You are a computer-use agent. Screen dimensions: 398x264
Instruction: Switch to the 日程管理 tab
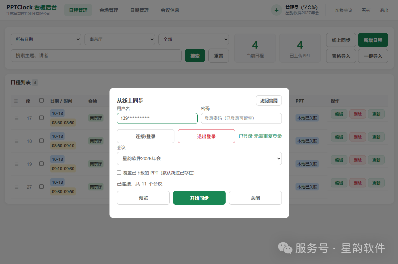point(78,10)
